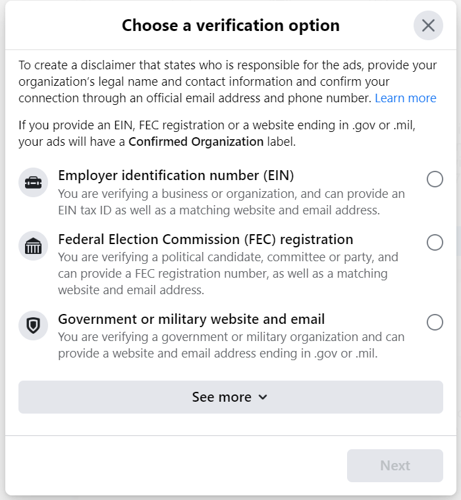This screenshot has width=461, height=500.
Task: Click the briefcase icon beside EIN option
Action: tap(33, 183)
